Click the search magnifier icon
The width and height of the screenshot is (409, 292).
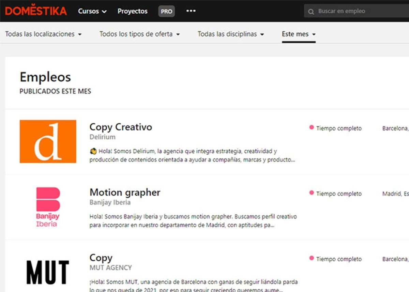click(310, 11)
